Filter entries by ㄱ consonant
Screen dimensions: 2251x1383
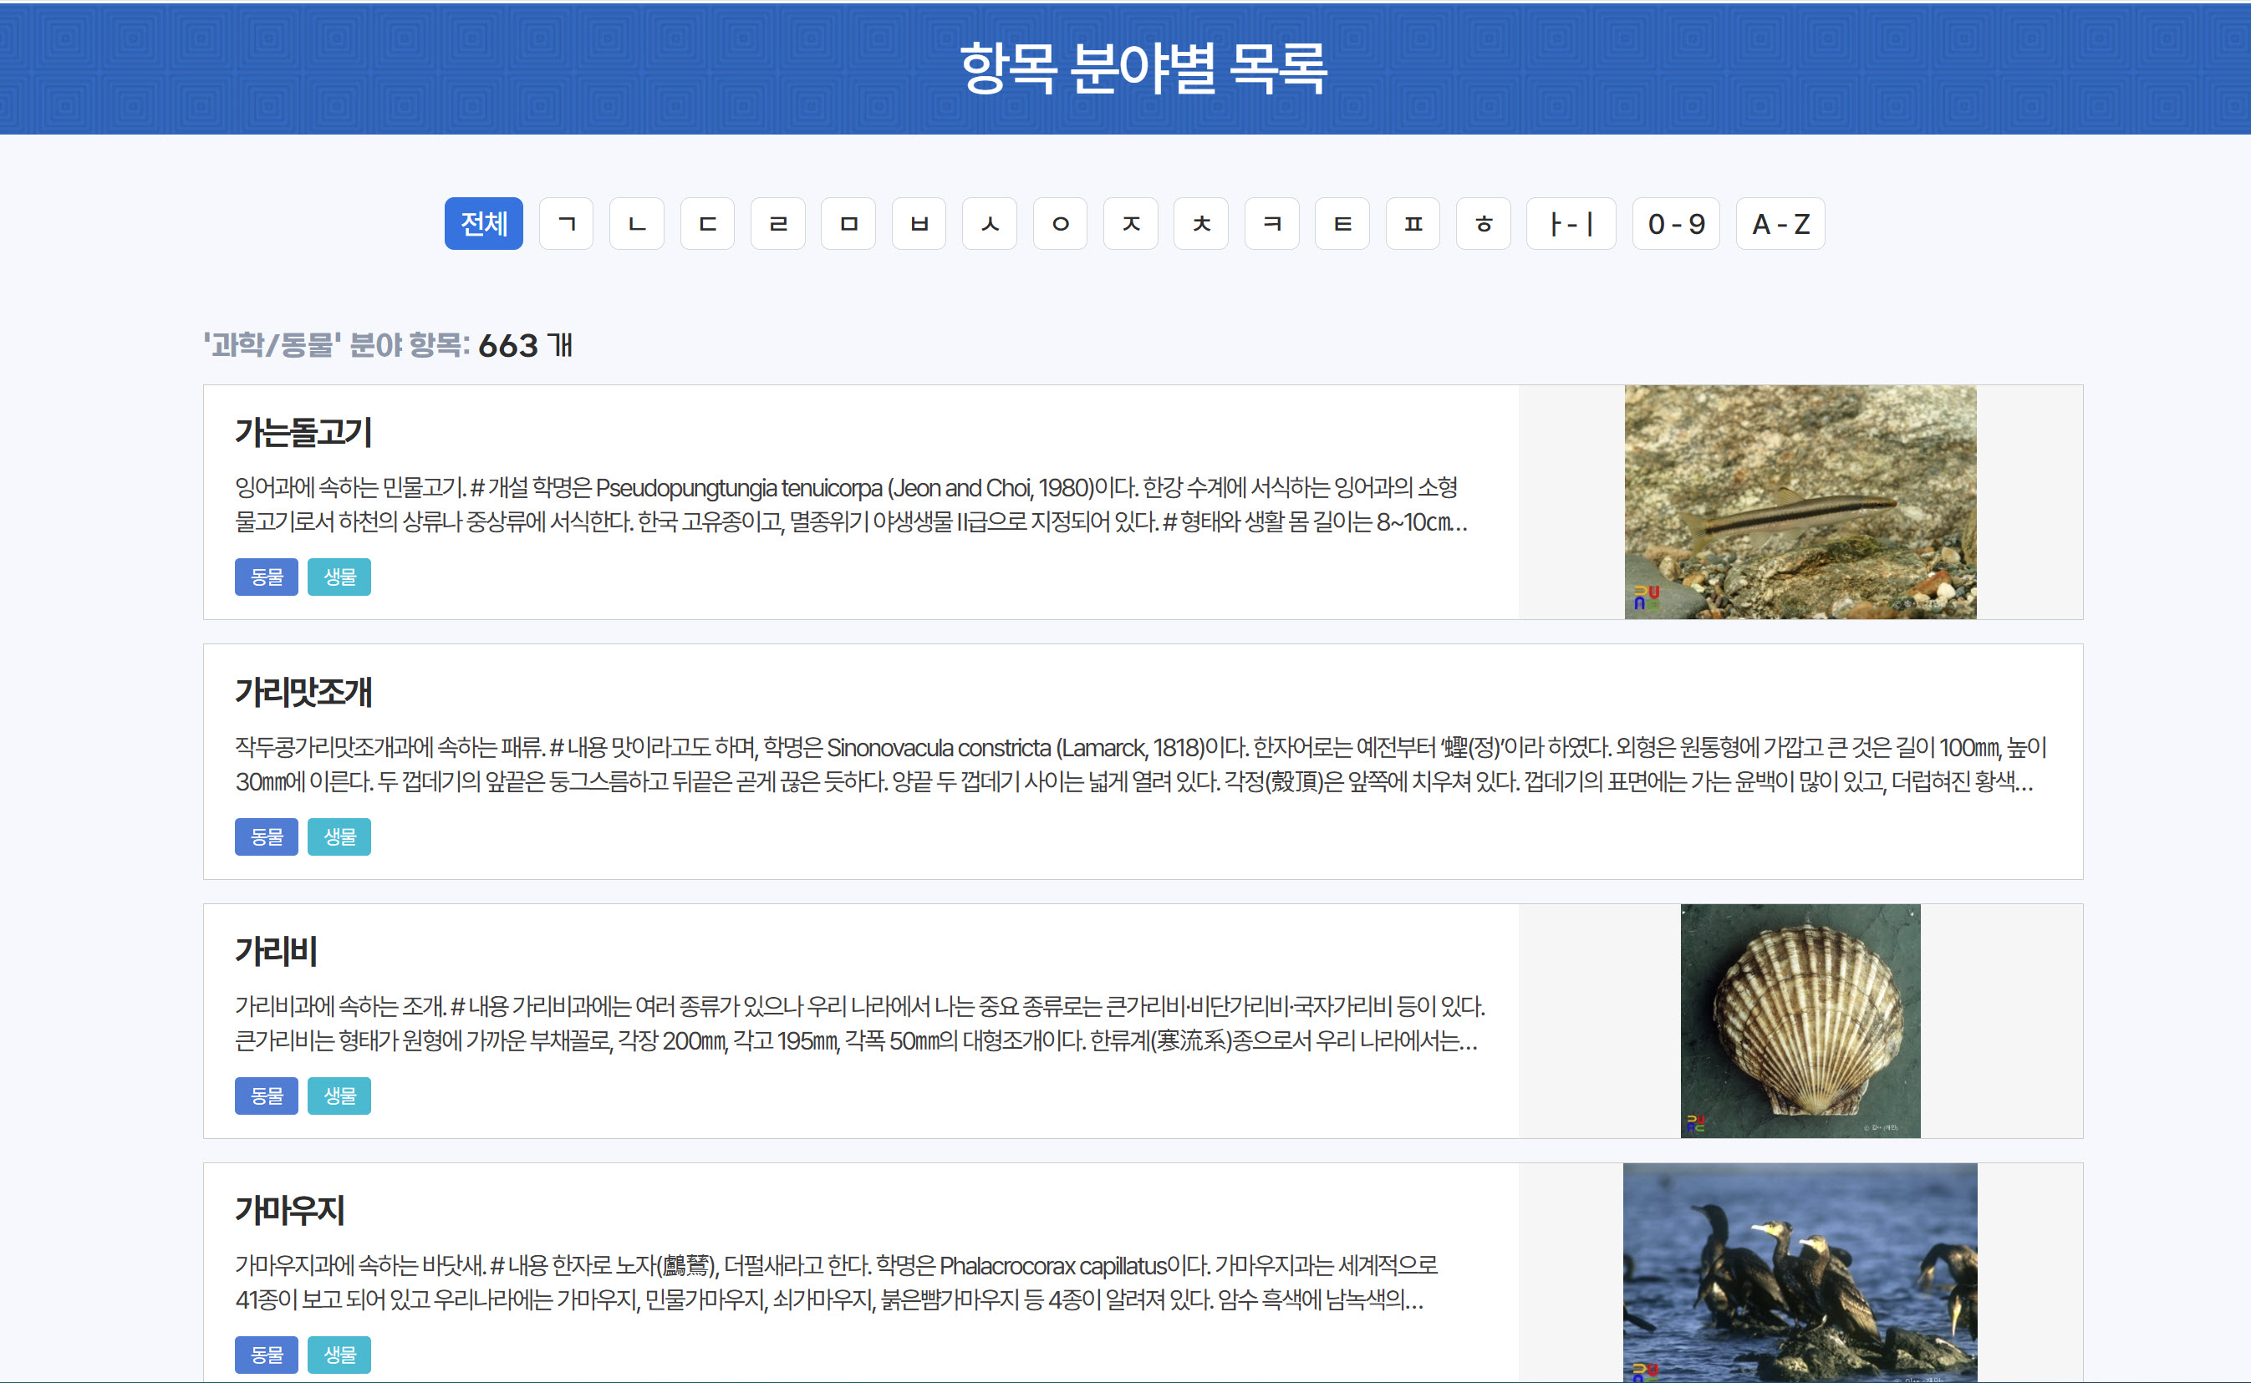(x=566, y=223)
